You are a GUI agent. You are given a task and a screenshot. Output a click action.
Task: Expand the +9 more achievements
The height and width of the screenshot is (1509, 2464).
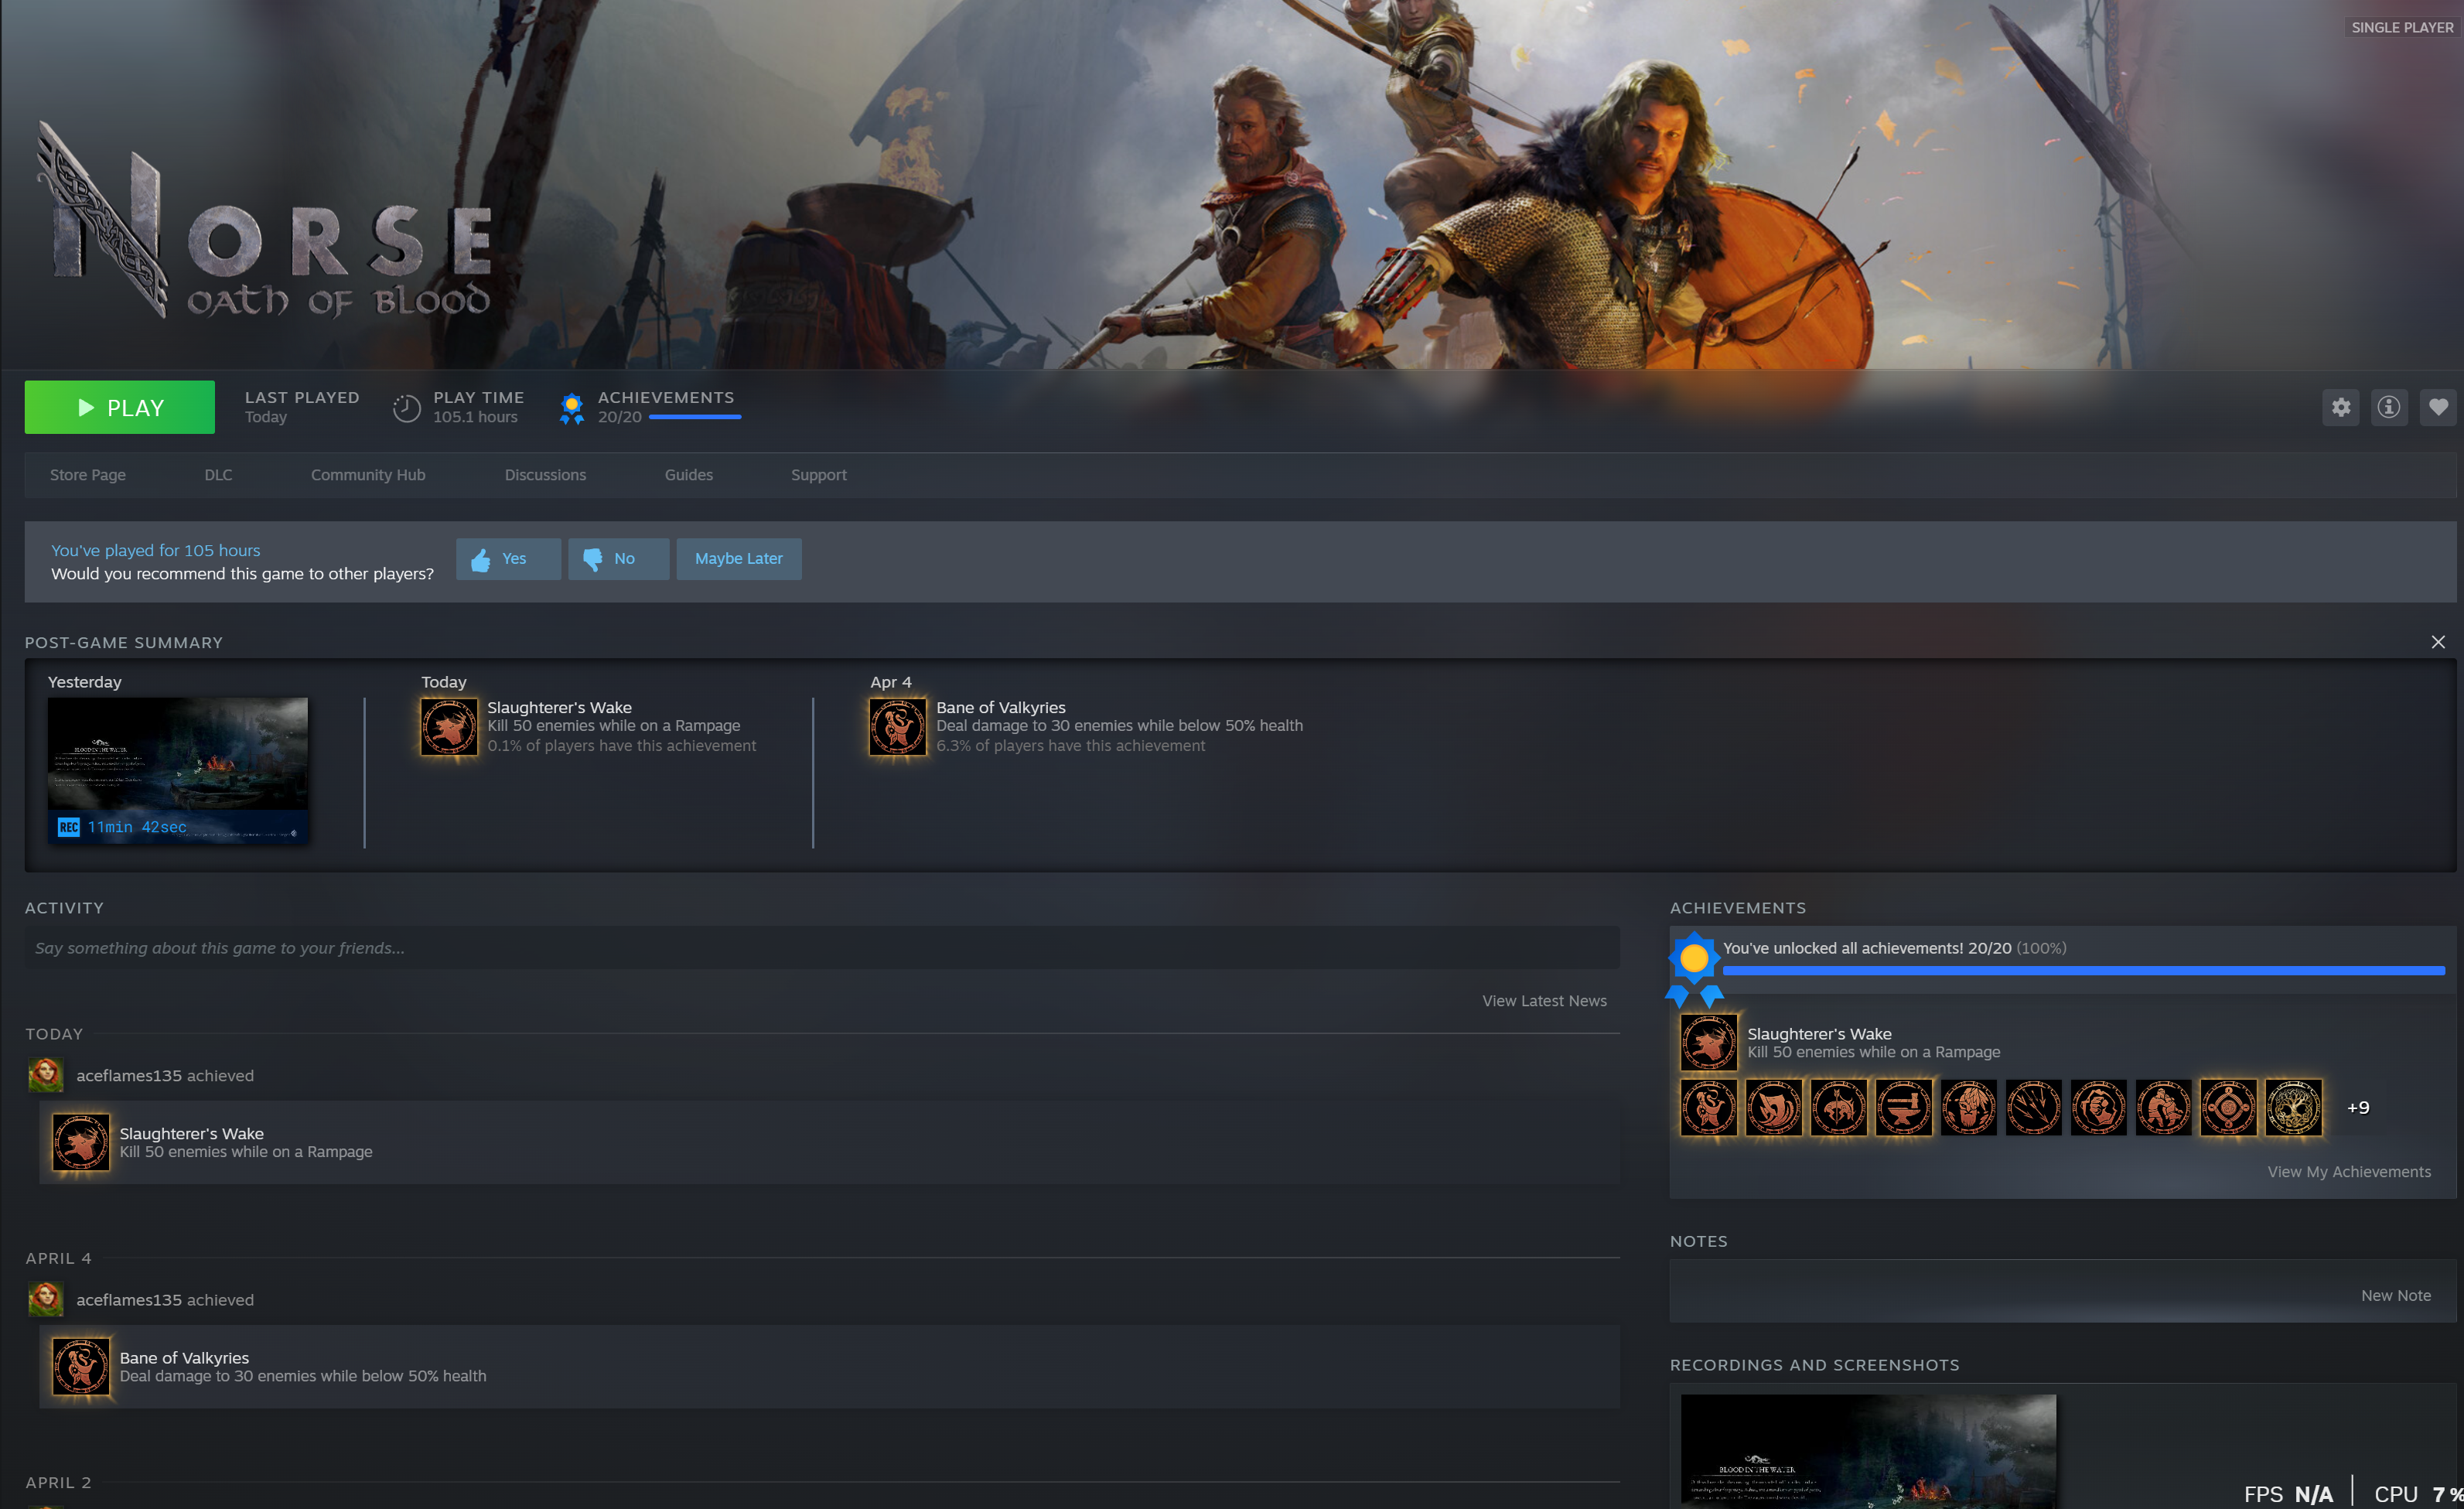click(2358, 1108)
